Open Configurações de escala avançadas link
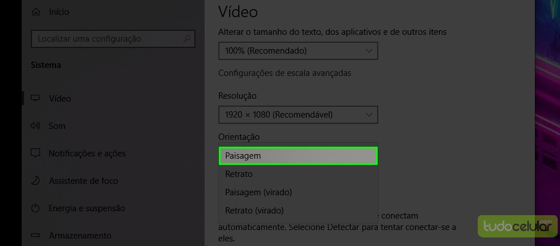This screenshot has width=560, height=246. click(x=285, y=73)
